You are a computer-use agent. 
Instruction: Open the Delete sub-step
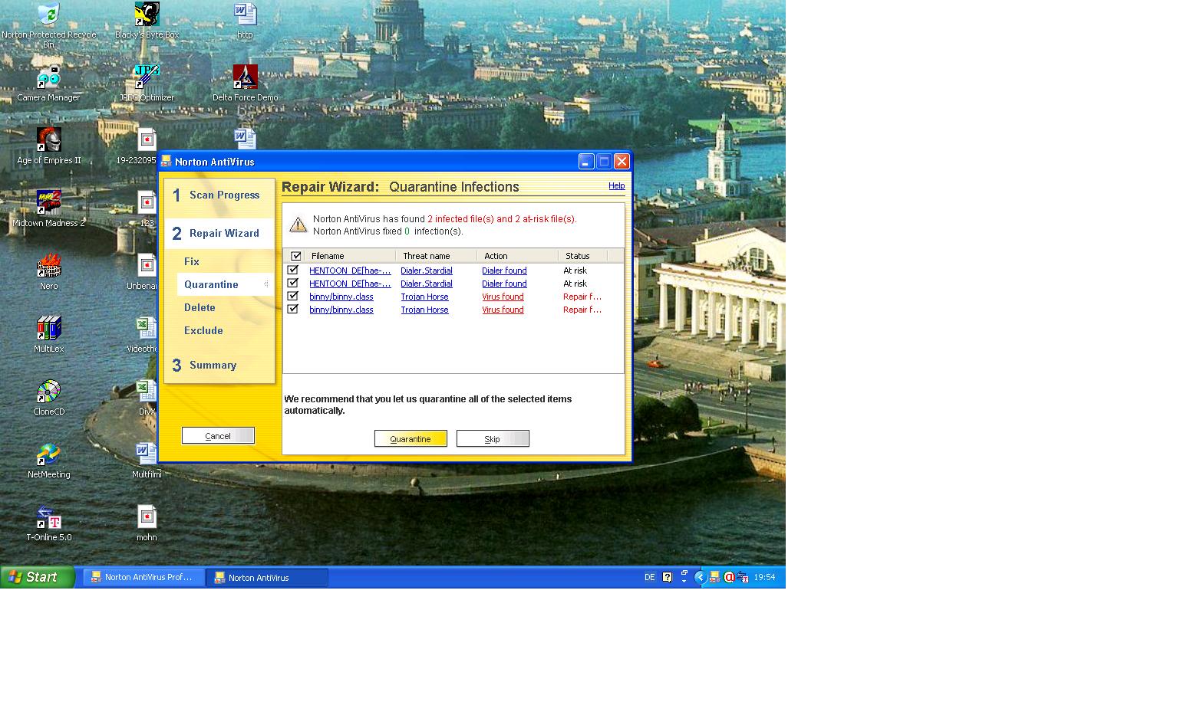click(x=199, y=308)
